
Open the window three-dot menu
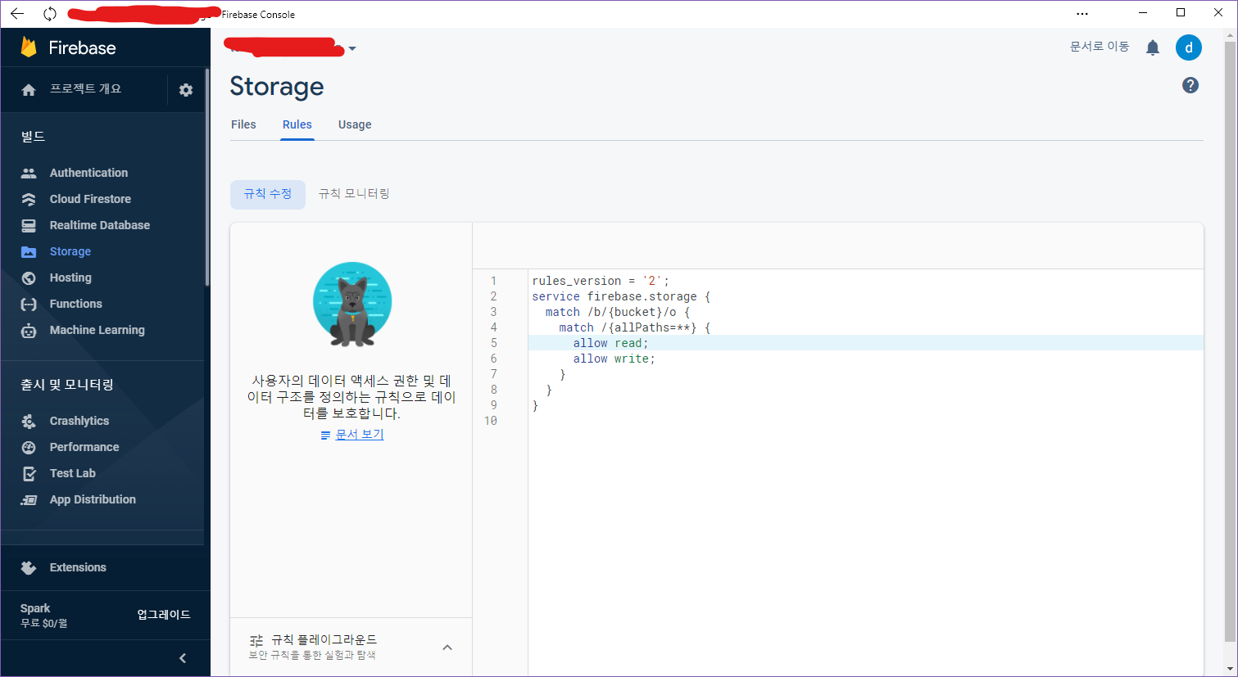[1082, 14]
